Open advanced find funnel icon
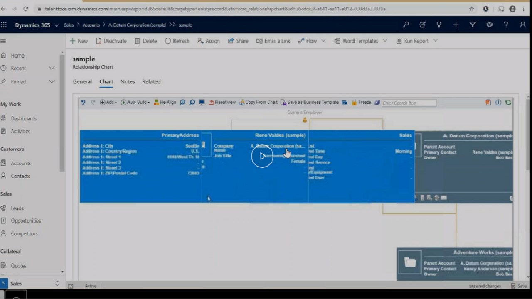Viewport: 532px width, 299px height. click(x=473, y=25)
